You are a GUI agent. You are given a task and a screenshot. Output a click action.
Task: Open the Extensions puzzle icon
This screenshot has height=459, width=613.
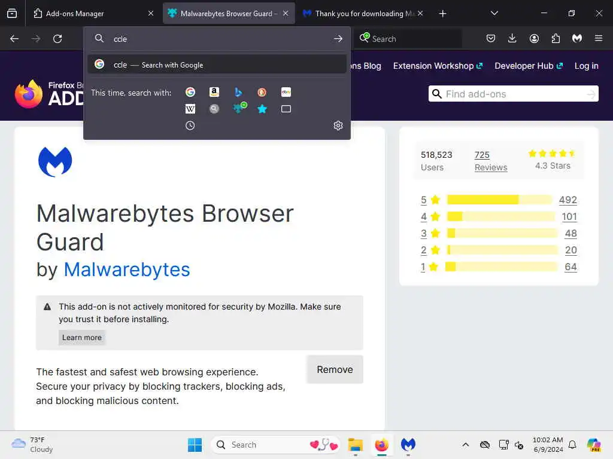[556, 38]
